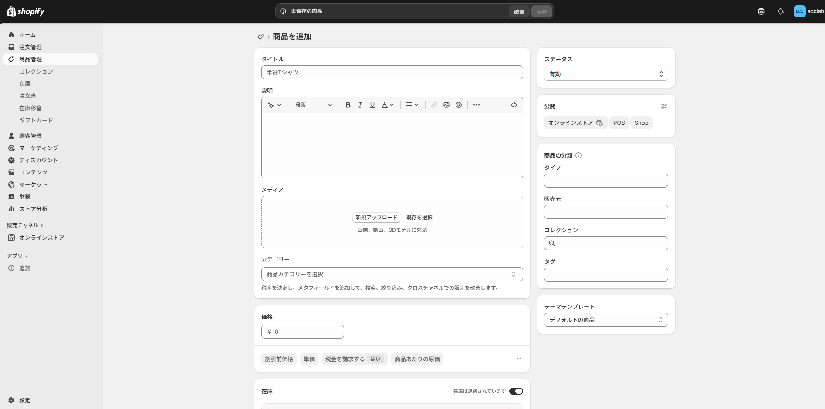Open the 商品カテゴリーを選択 dropdown
The height and width of the screenshot is (409, 825).
[392, 274]
